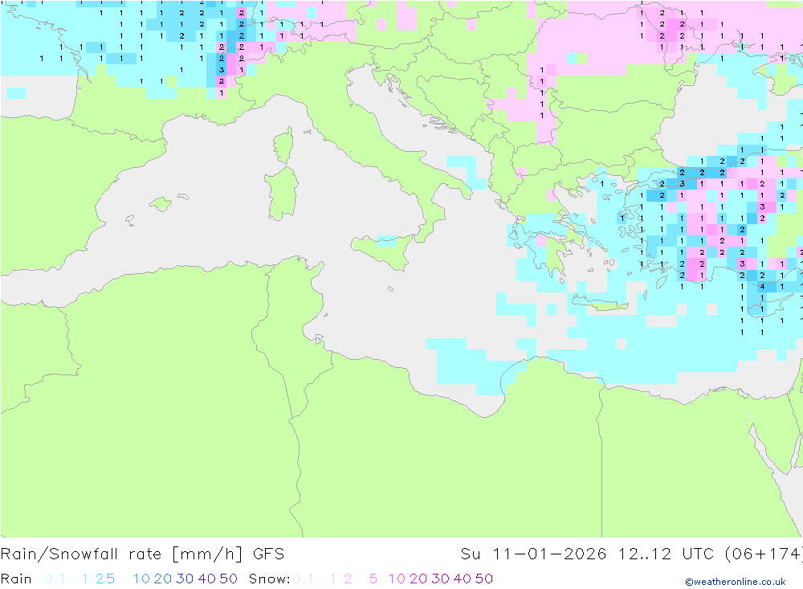This screenshot has width=803, height=589.
Task: Click the 'Snow:' legend label
Action: tap(270, 579)
